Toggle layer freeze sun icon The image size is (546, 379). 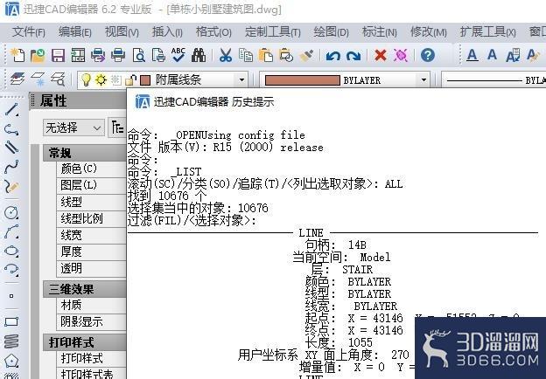pyautogui.click(x=101, y=80)
